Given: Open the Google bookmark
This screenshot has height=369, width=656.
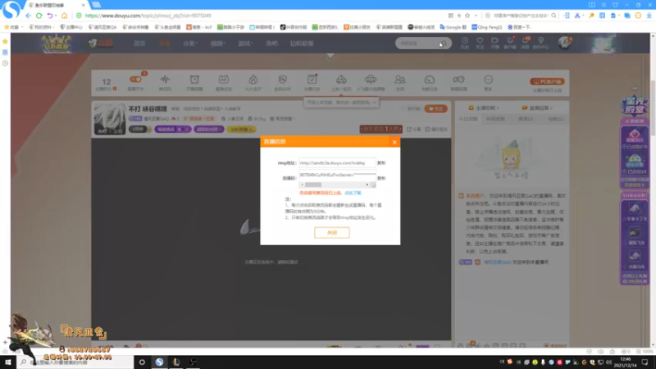Looking at the screenshot, I should click(453, 27).
